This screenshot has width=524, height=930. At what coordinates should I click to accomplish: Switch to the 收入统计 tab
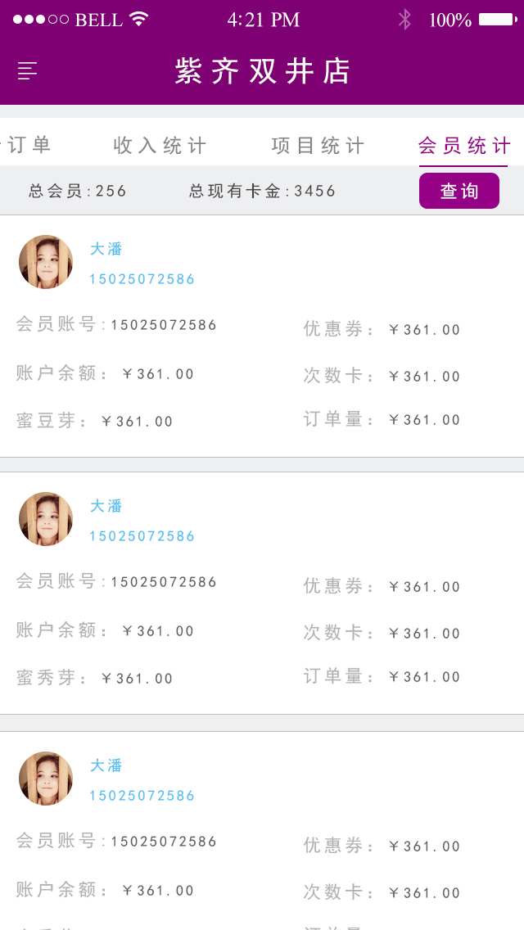pos(160,146)
